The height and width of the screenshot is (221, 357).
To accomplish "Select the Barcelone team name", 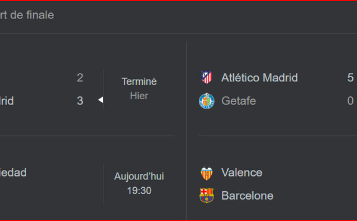I will coord(248,196).
